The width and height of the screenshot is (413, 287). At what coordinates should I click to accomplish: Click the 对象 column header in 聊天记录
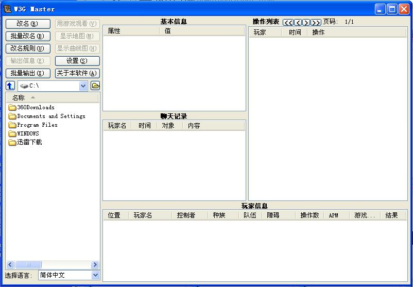coord(170,126)
